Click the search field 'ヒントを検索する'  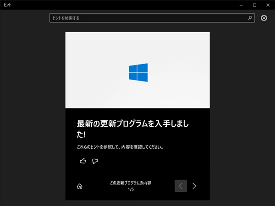coord(152,18)
